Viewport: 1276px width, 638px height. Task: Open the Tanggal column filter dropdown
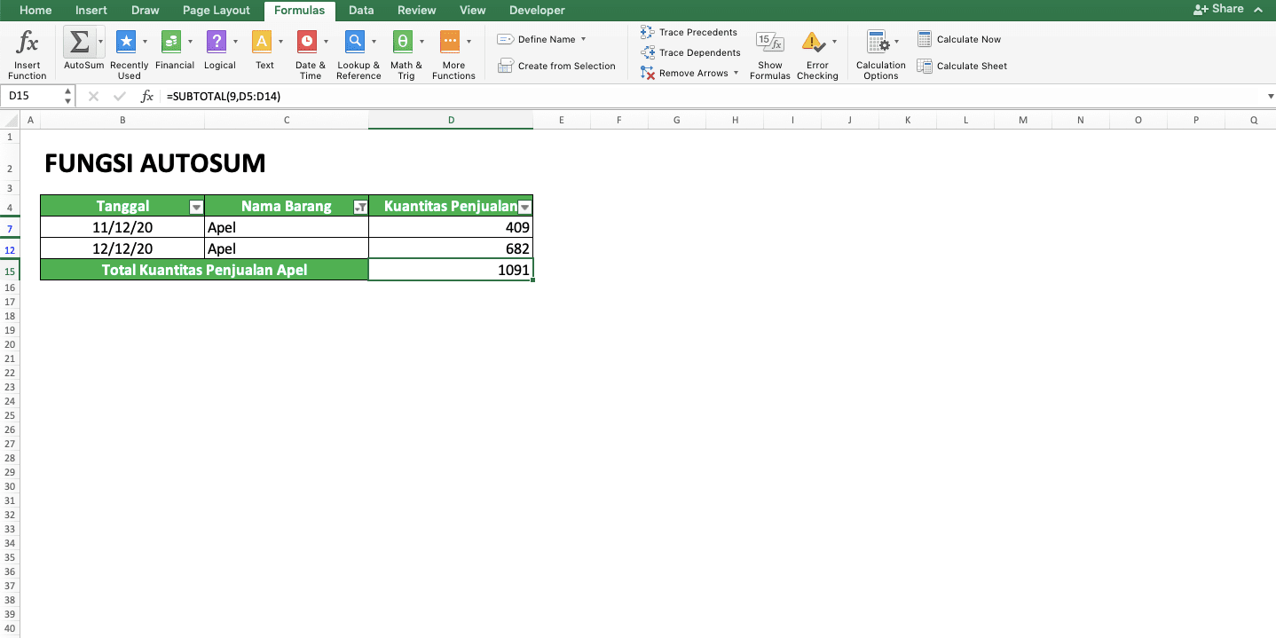coord(196,207)
